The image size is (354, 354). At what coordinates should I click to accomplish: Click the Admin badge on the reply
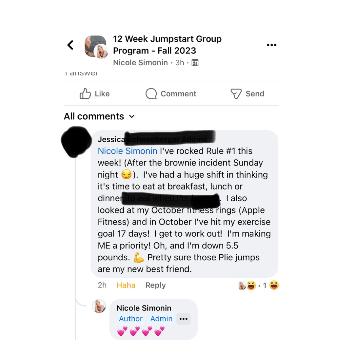coord(161,319)
